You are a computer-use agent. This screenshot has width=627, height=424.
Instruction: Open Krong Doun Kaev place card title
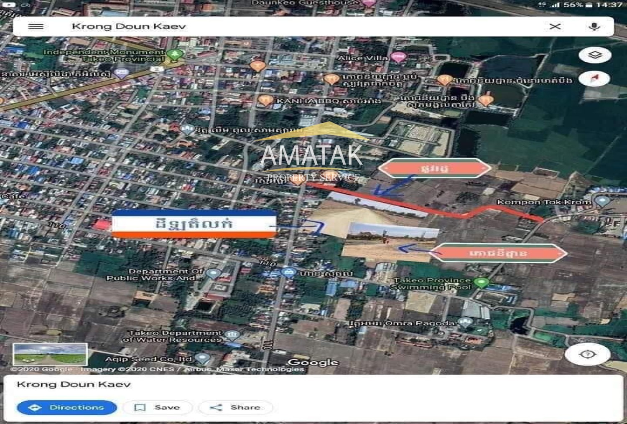74,384
